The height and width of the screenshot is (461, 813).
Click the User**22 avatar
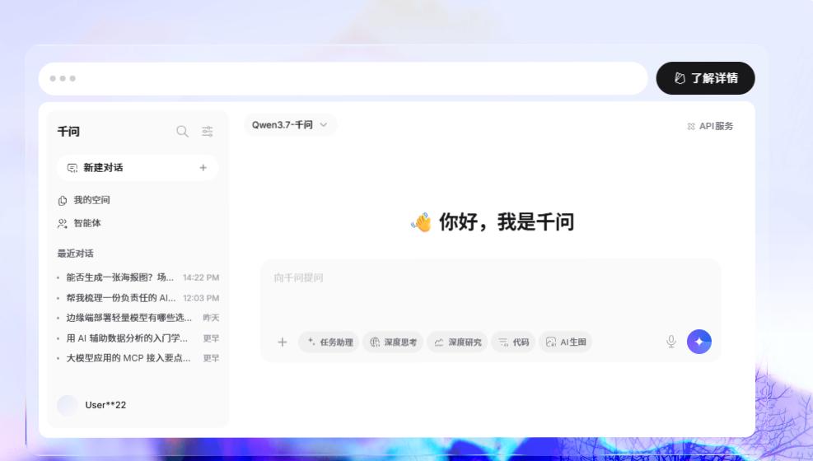click(x=68, y=405)
